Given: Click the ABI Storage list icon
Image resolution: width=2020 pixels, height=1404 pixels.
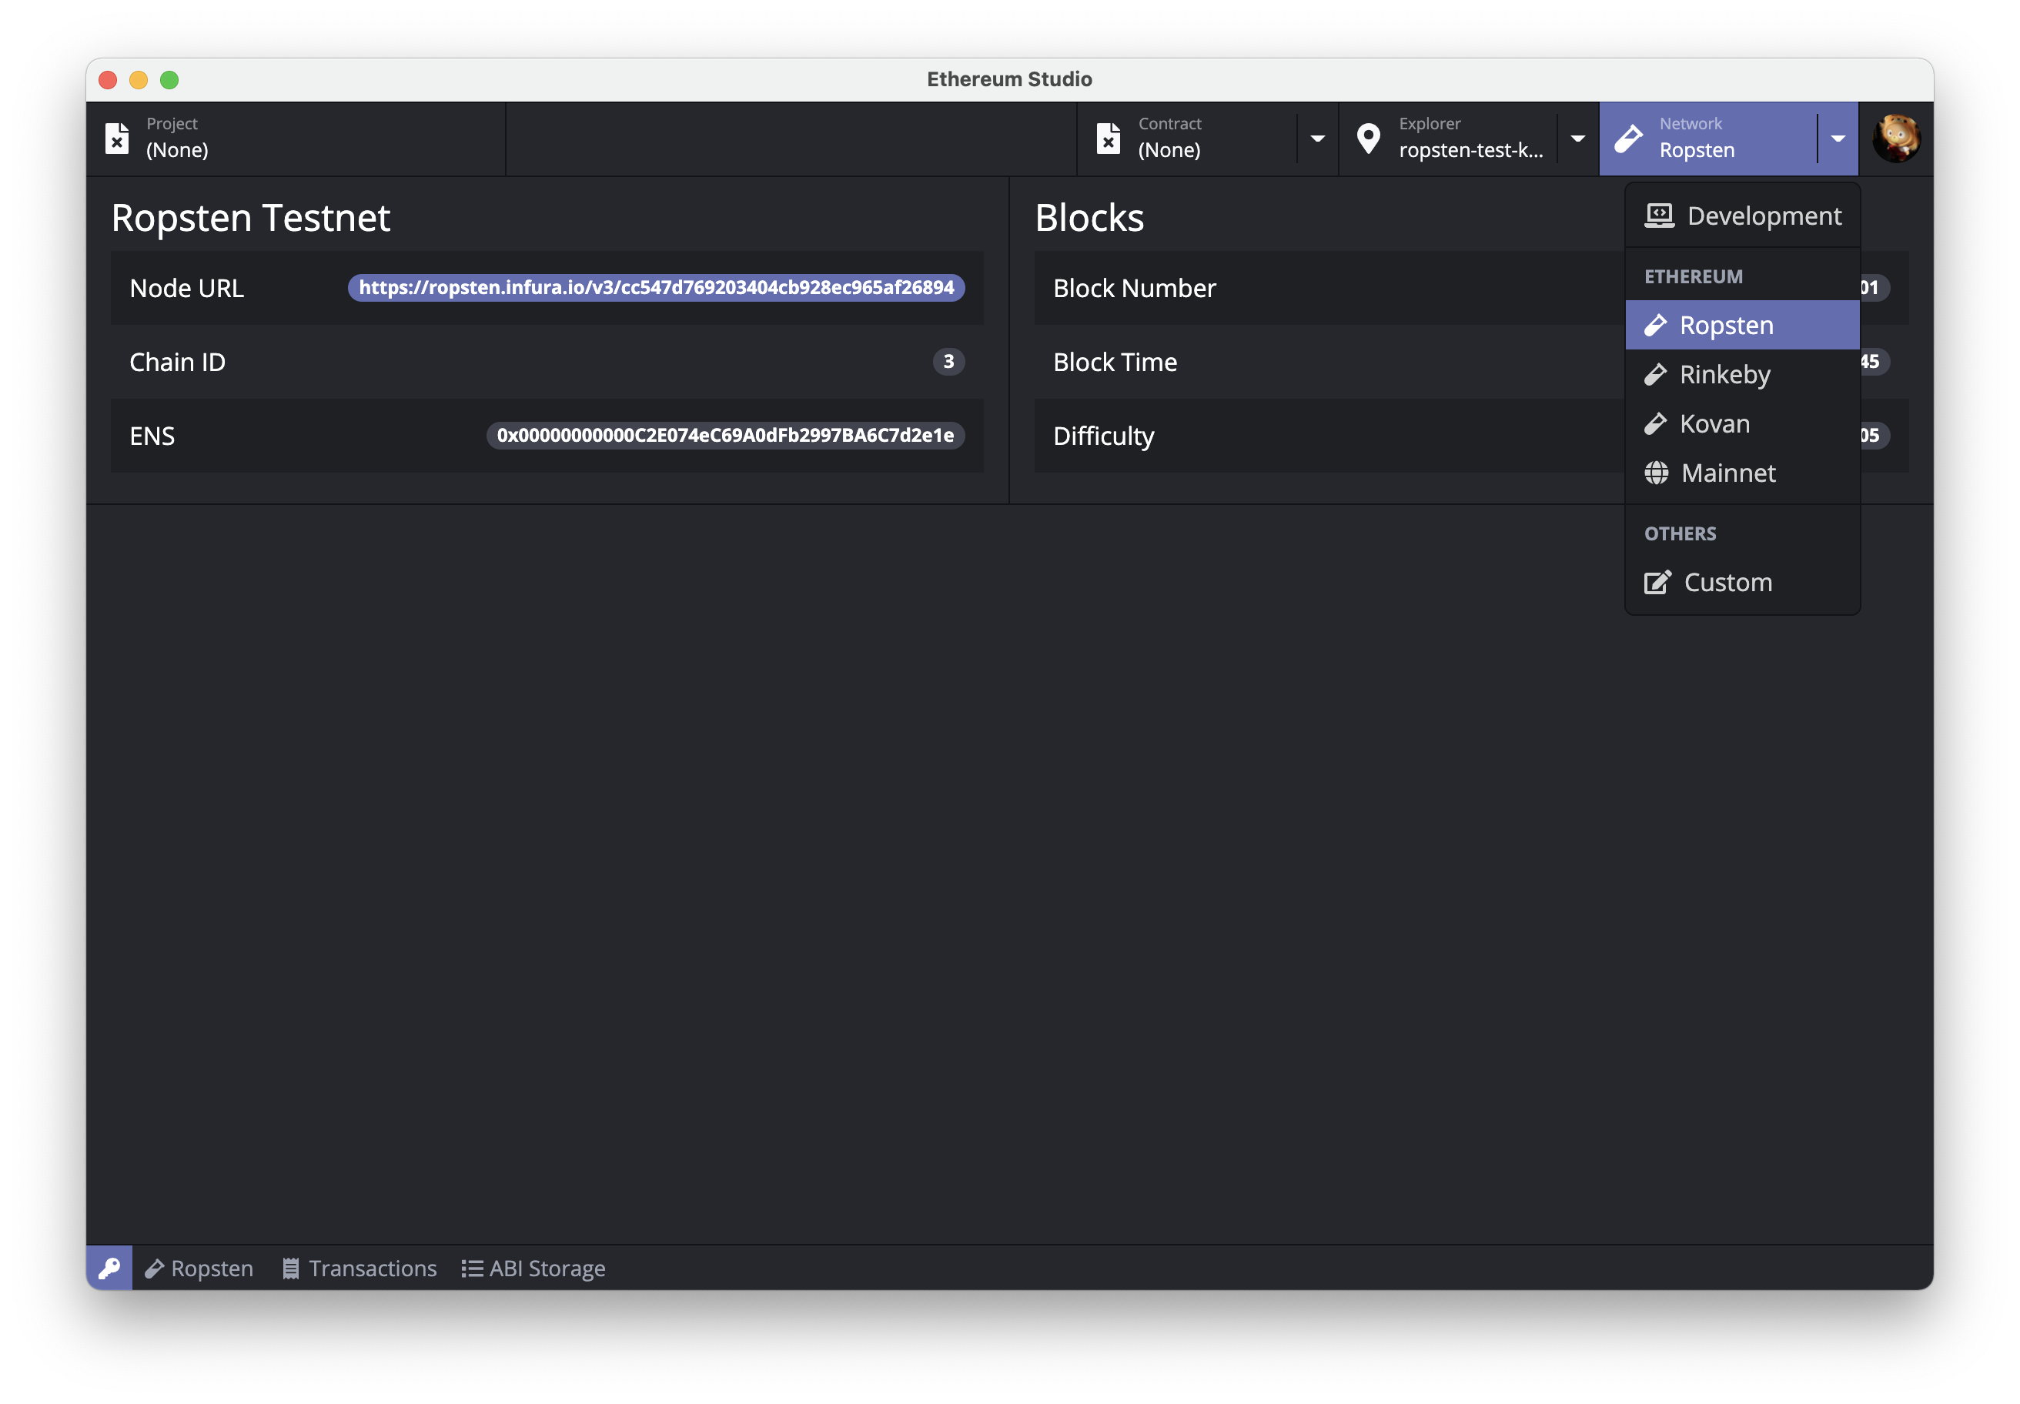Looking at the screenshot, I should [x=472, y=1269].
